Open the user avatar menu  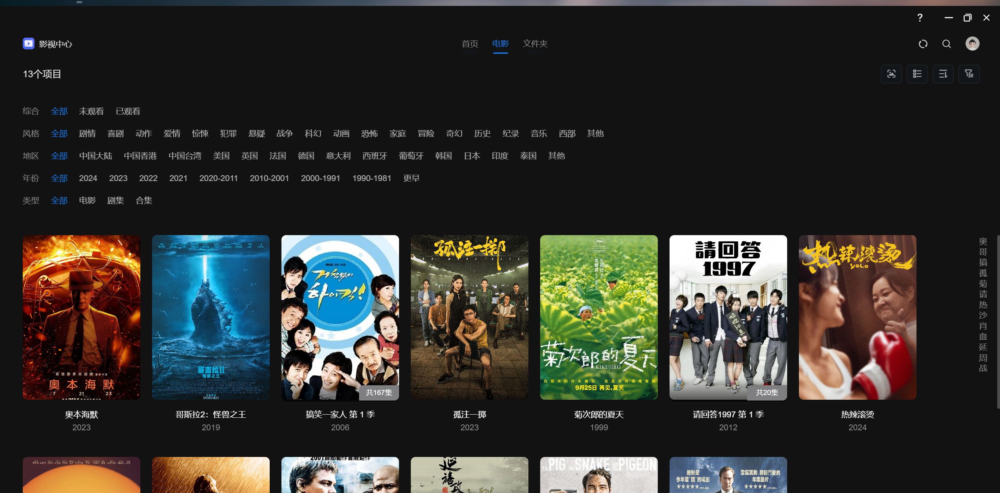point(972,43)
